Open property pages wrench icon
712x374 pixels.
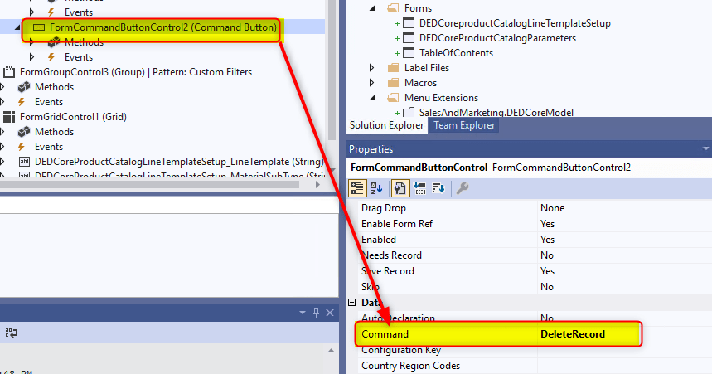[x=463, y=188]
